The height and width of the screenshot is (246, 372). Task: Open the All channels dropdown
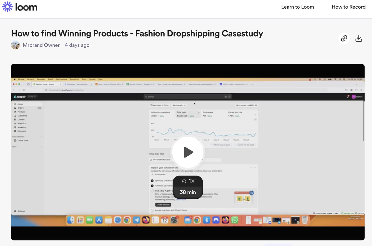point(179,105)
